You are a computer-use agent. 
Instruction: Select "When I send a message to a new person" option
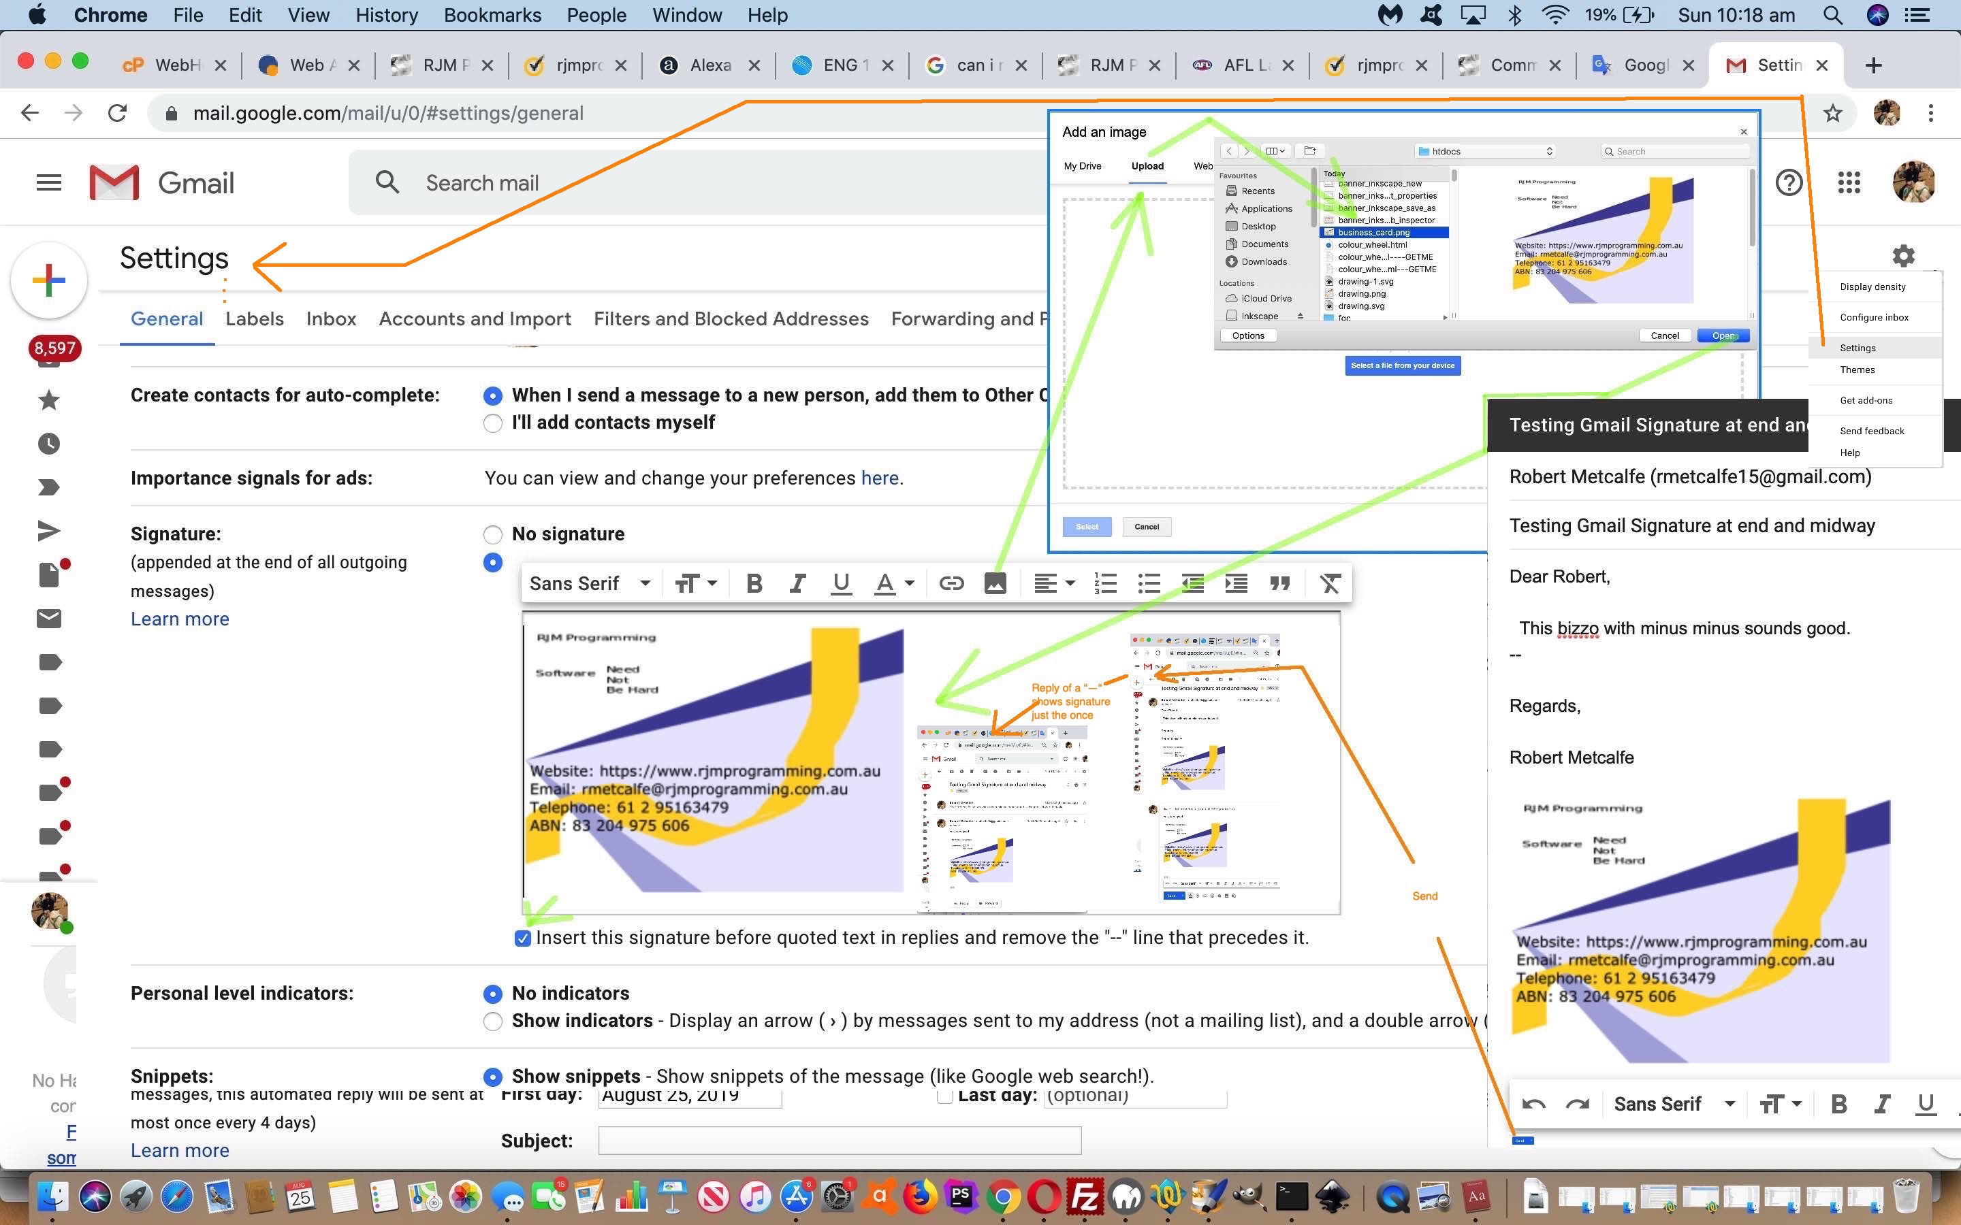click(x=492, y=395)
